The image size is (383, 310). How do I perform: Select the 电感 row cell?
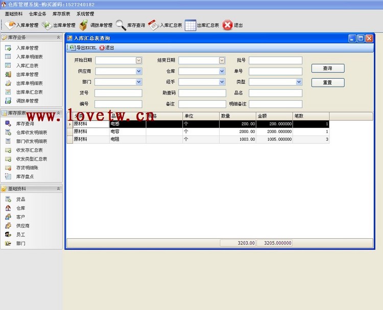tap(128, 124)
